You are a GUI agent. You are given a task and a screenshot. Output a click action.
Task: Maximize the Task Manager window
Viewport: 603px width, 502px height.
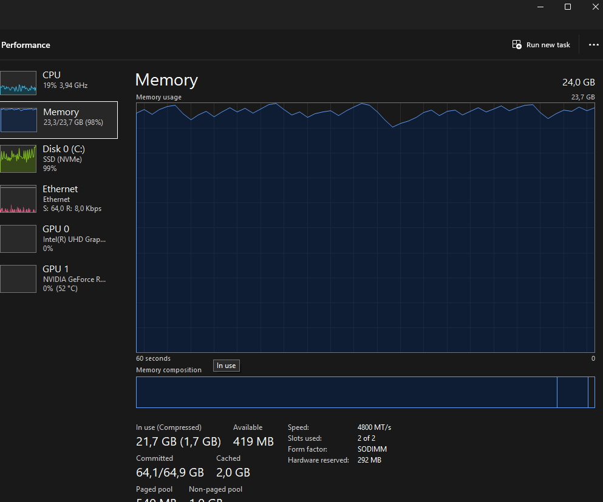[568, 7]
